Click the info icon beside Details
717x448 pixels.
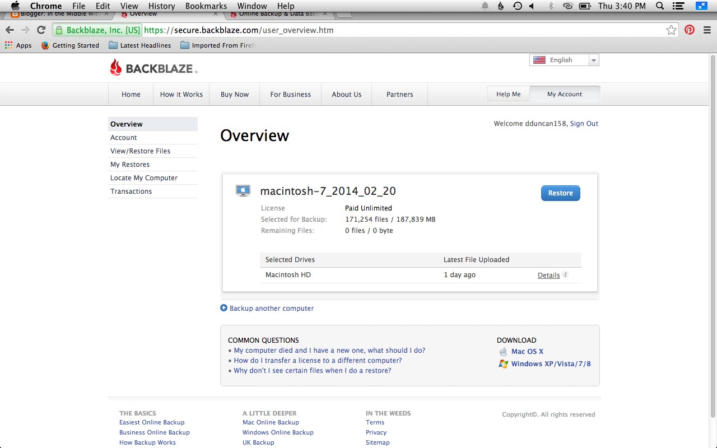click(x=566, y=275)
